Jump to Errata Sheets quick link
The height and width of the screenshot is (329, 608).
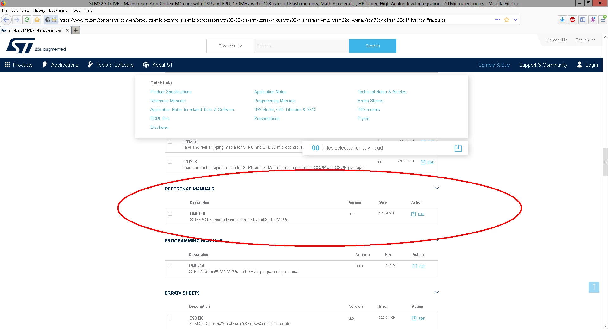click(370, 101)
